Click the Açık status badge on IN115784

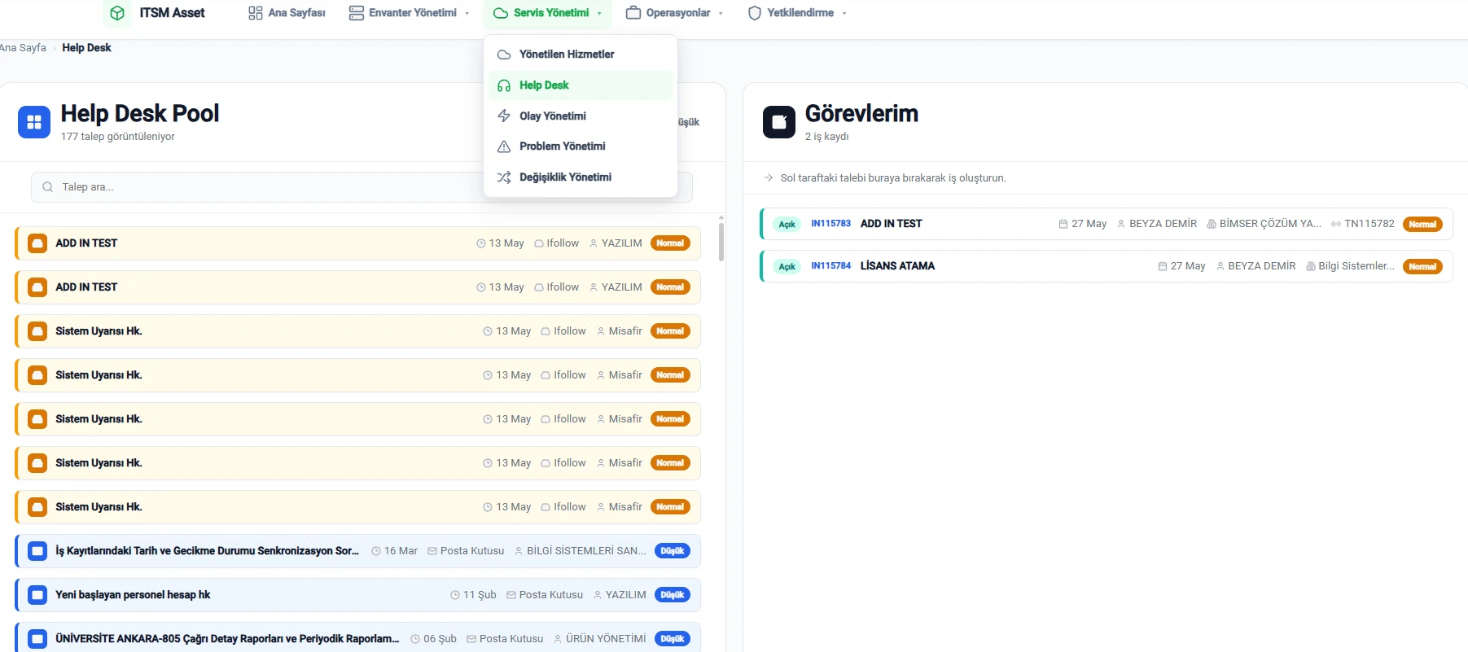(x=787, y=267)
